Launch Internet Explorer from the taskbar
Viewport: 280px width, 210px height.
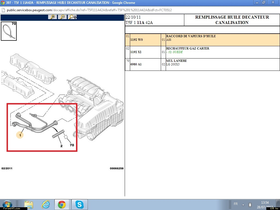pos(45,205)
